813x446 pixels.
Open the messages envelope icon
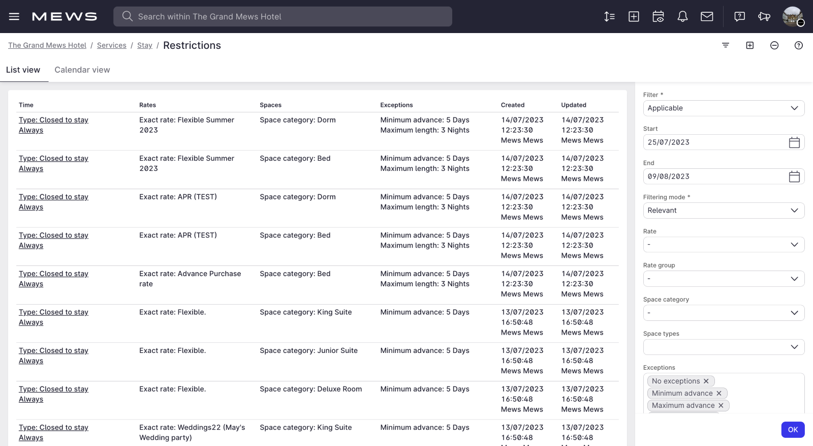click(707, 16)
